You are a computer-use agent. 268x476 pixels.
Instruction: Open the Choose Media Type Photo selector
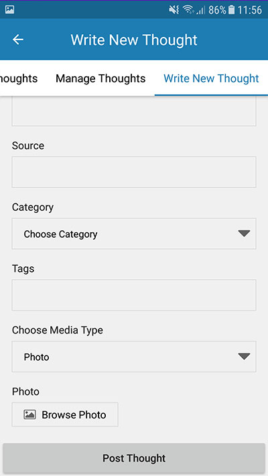[x=134, y=356]
